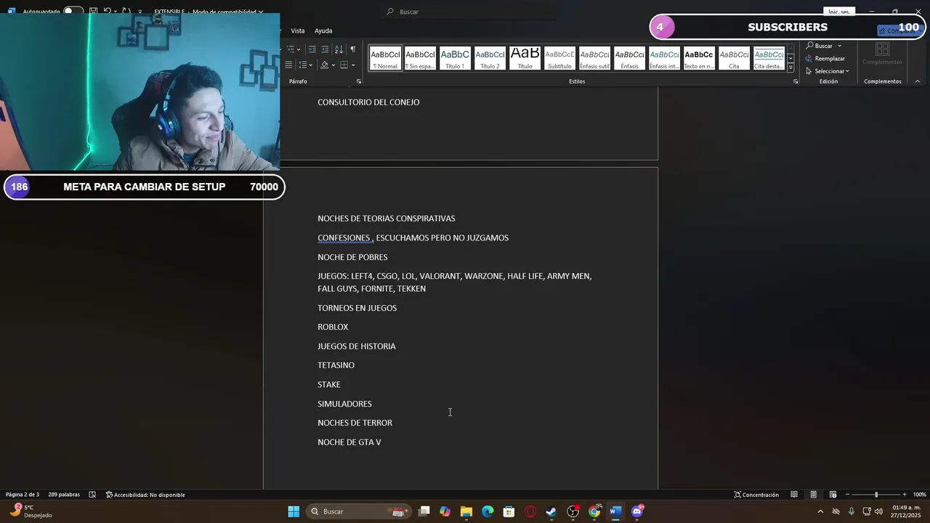
Task: Open Windows Start menu
Action: [294, 511]
